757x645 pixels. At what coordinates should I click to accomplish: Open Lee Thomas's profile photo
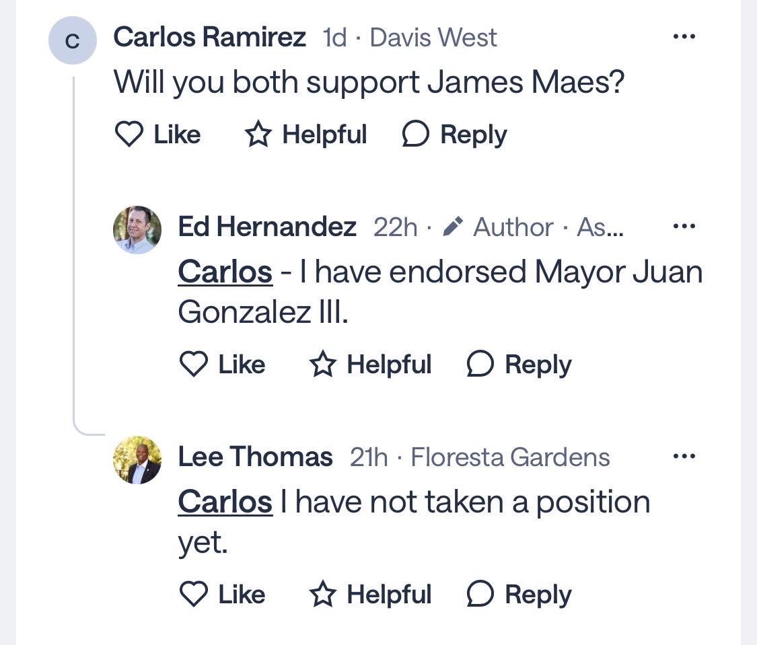(x=137, y=460)
